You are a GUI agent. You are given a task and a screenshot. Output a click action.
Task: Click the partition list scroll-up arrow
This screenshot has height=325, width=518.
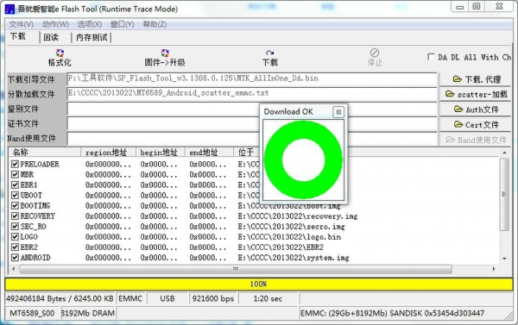point(504,153)
